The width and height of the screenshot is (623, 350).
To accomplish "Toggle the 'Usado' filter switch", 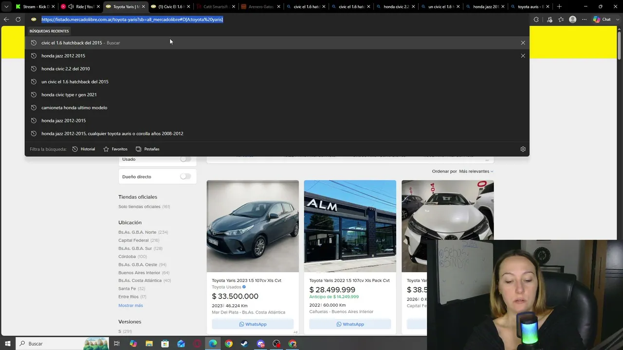I will pos(185,159).
